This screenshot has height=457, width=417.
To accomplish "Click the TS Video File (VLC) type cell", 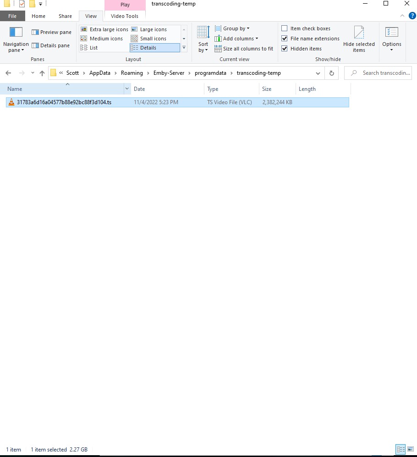I will coord(229,102).
